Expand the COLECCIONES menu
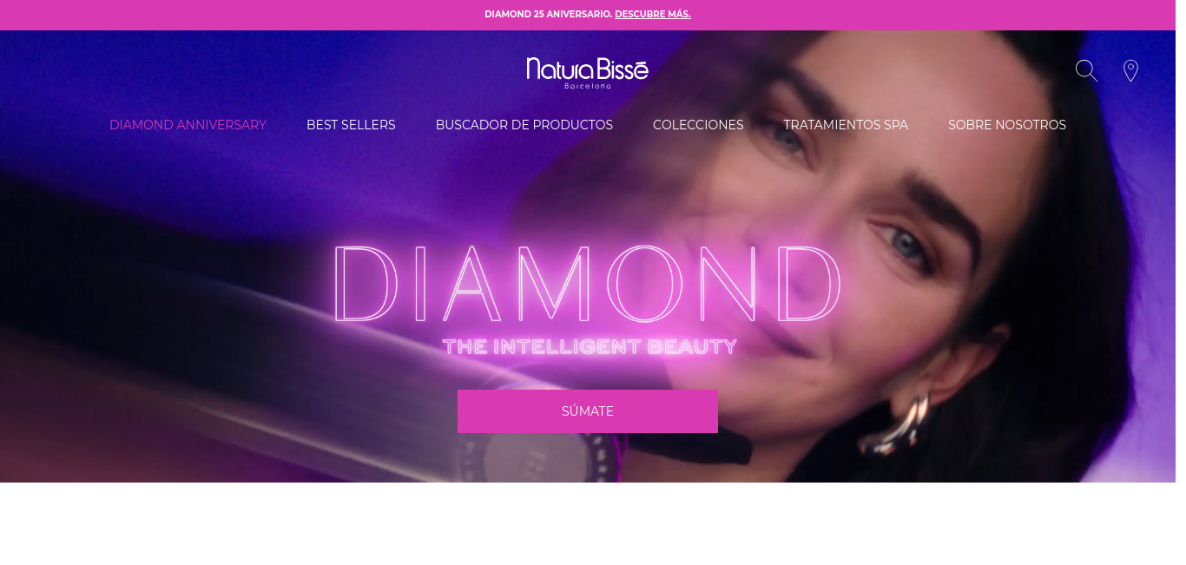1186x565 pixels. click(698, 125)
